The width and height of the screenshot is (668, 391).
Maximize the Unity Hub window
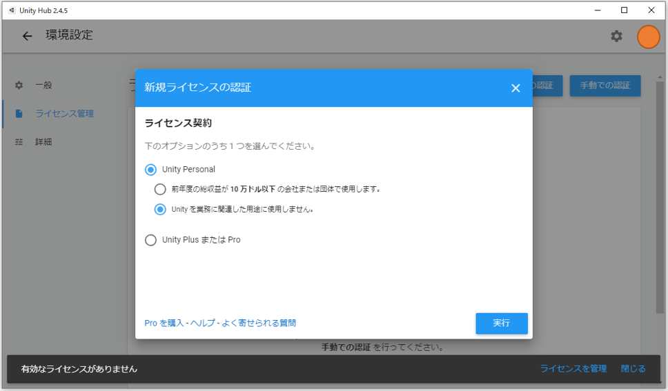click(624, 10)
